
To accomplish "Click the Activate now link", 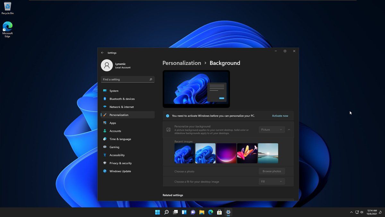I will click(x=280, y=116).
